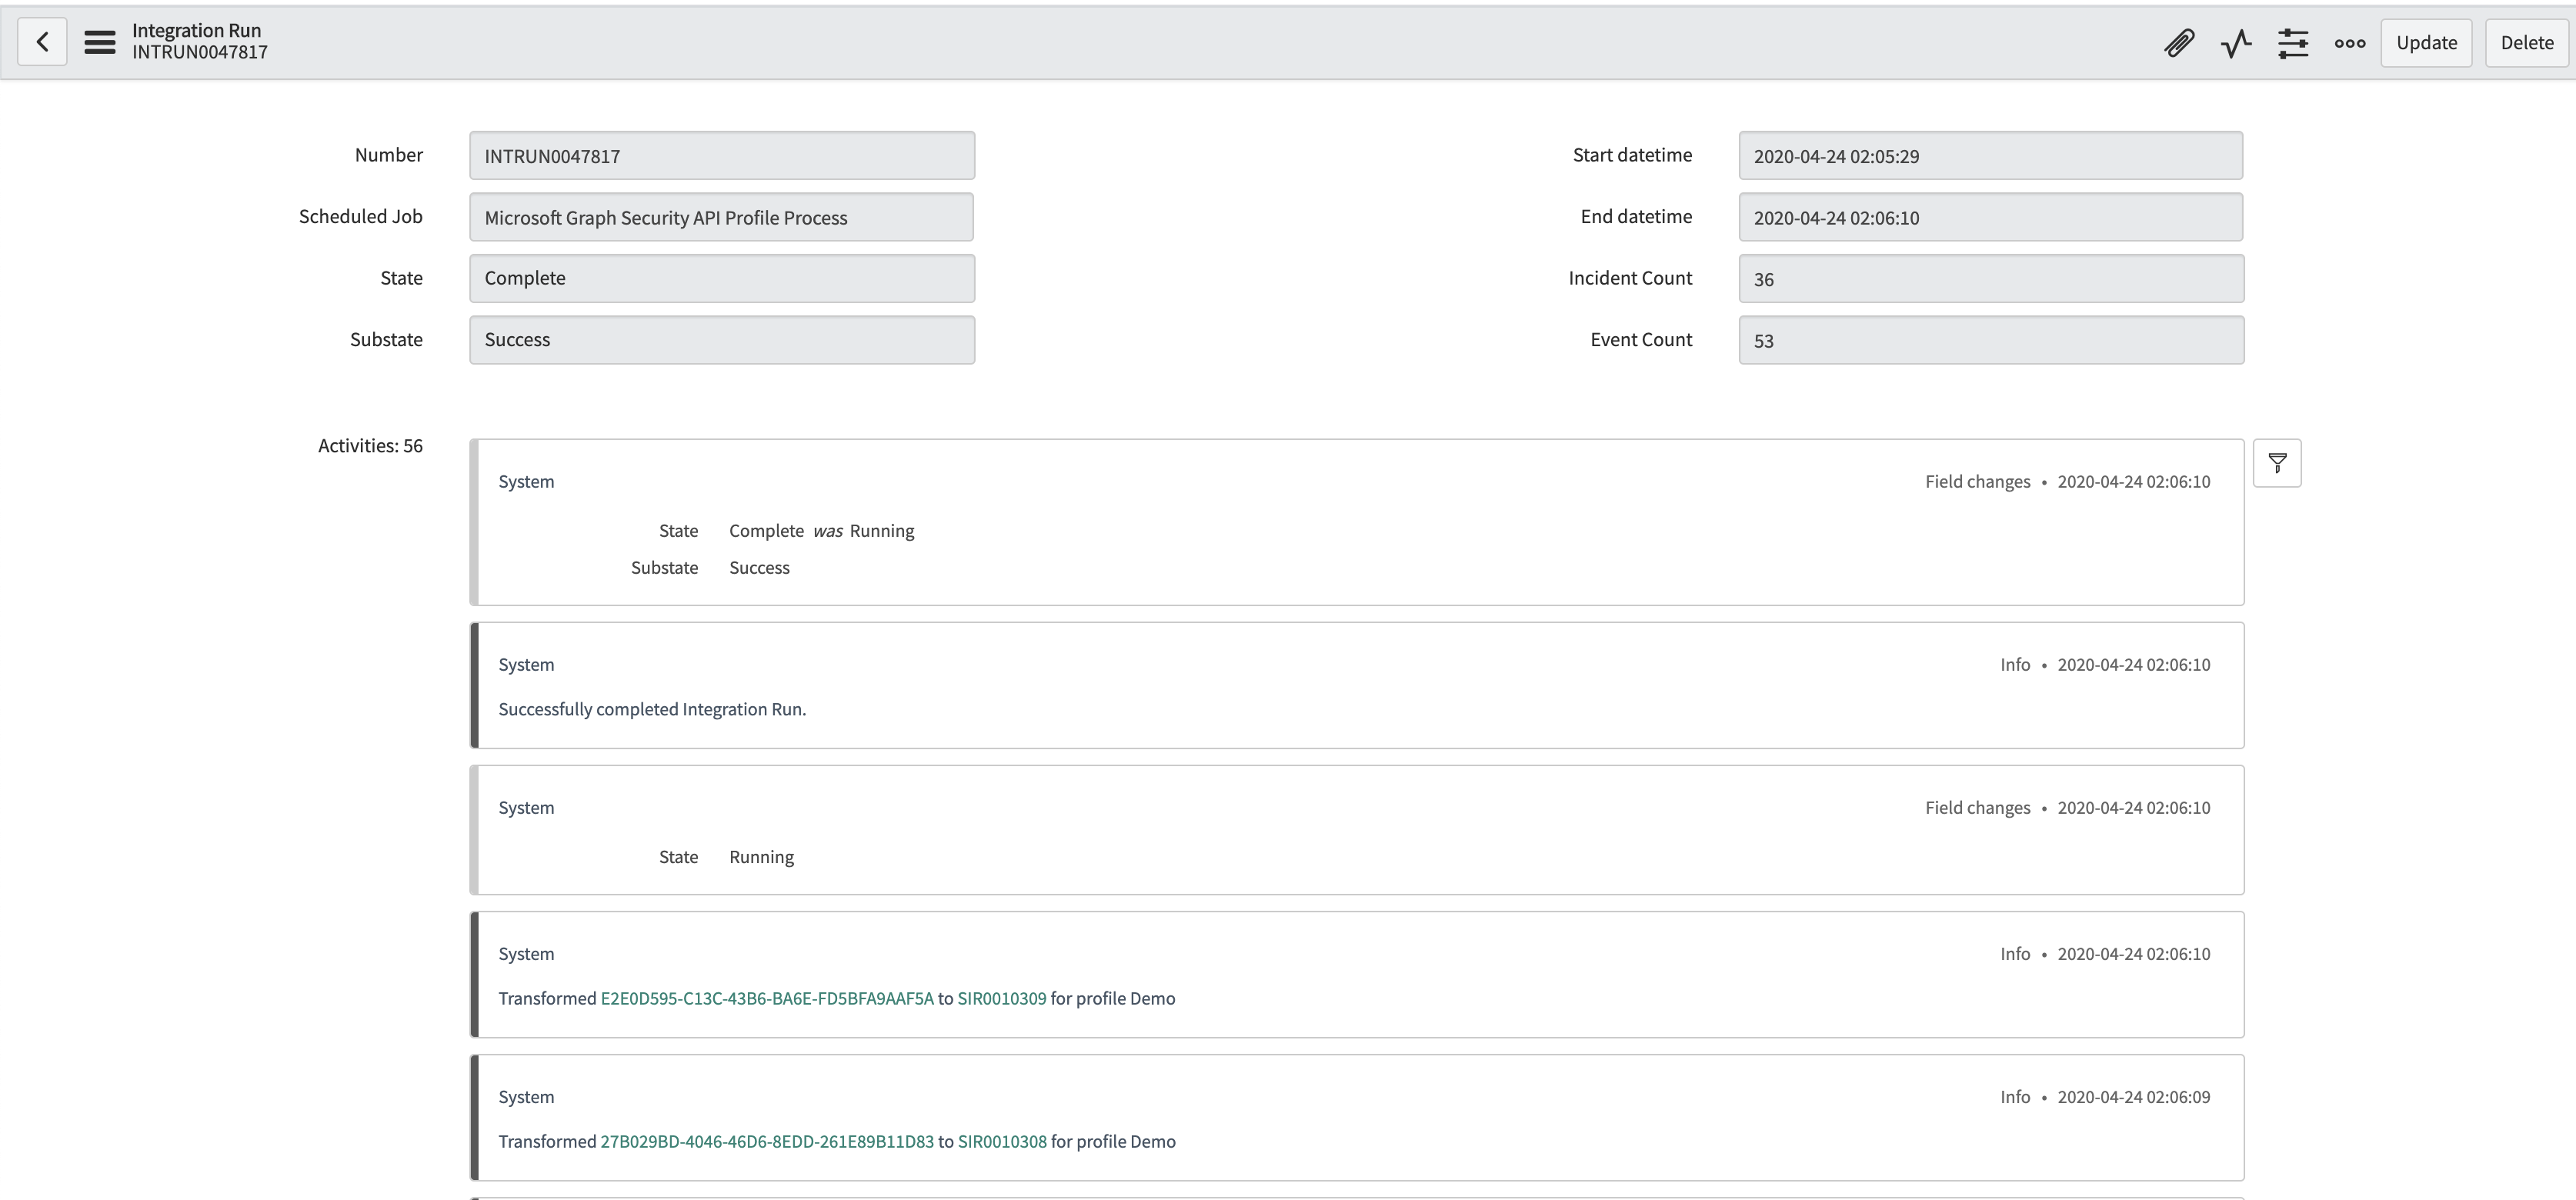Click the Update button

pyautogui.click(x=2426, y=43)
